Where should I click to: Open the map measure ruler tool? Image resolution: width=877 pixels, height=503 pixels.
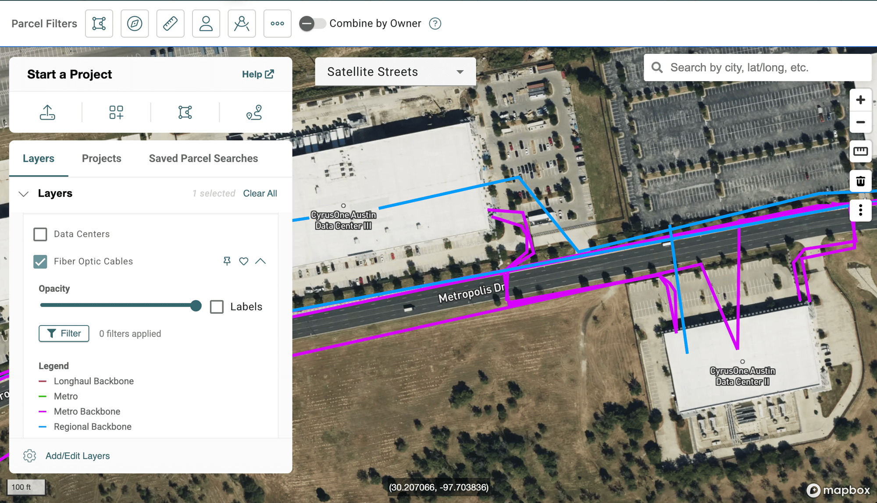860,152
